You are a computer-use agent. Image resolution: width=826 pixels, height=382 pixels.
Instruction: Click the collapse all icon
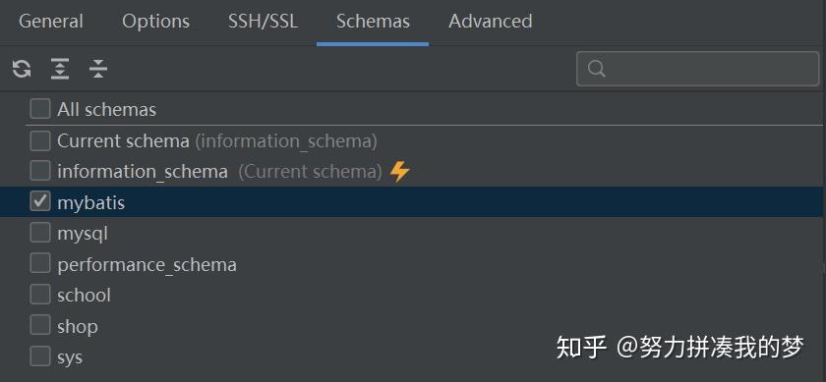click(x=98, y=69)
